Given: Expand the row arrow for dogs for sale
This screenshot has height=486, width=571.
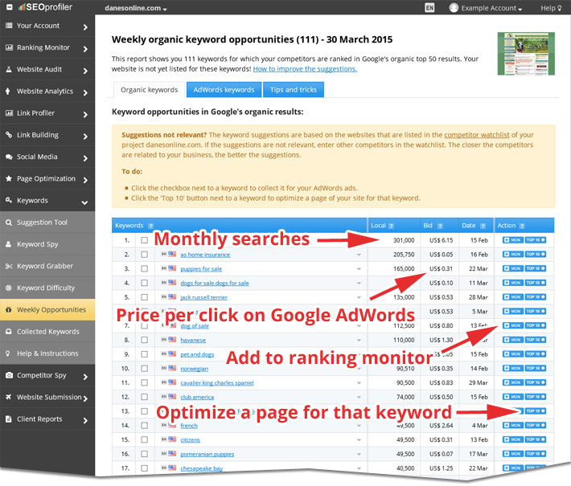Looking at the screenshot, I should pyautogui.click(x=359, y=283).
